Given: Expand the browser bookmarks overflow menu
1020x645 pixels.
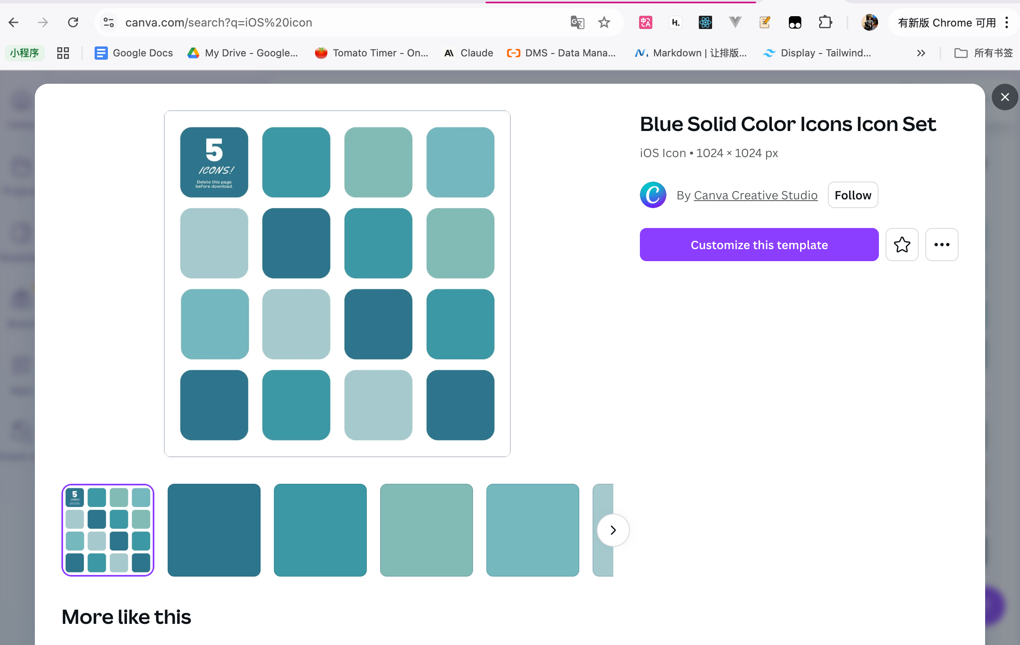Looking at the screenshot, I should (920, 52).
